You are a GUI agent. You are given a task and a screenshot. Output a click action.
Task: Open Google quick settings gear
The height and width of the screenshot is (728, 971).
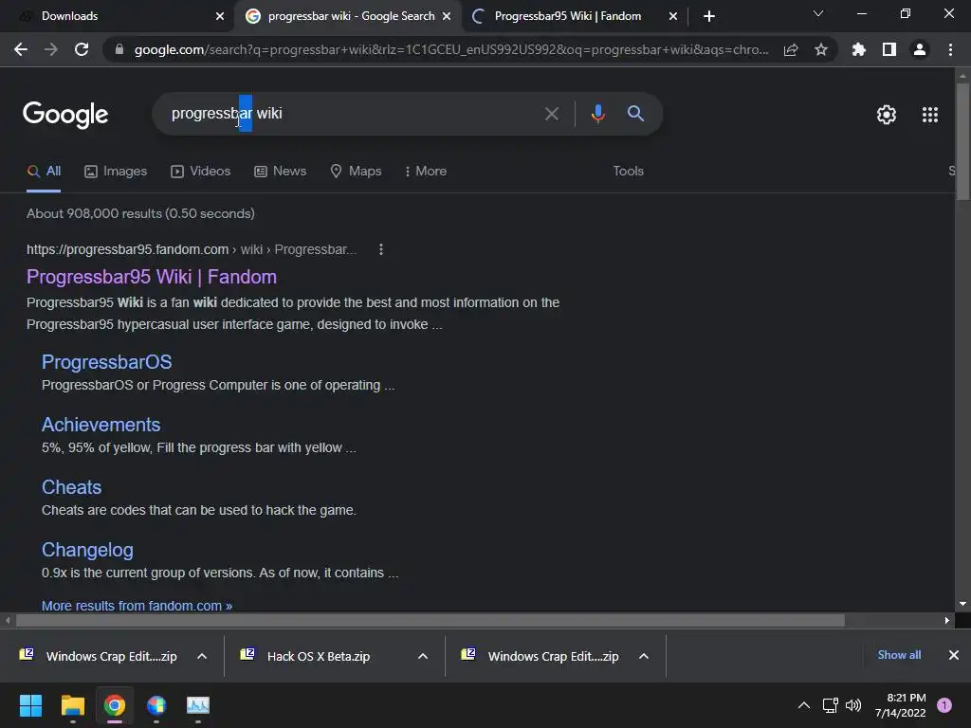[887, 115]
